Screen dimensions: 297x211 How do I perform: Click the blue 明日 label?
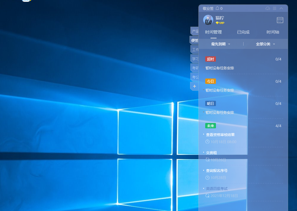(x=211, y=103)
